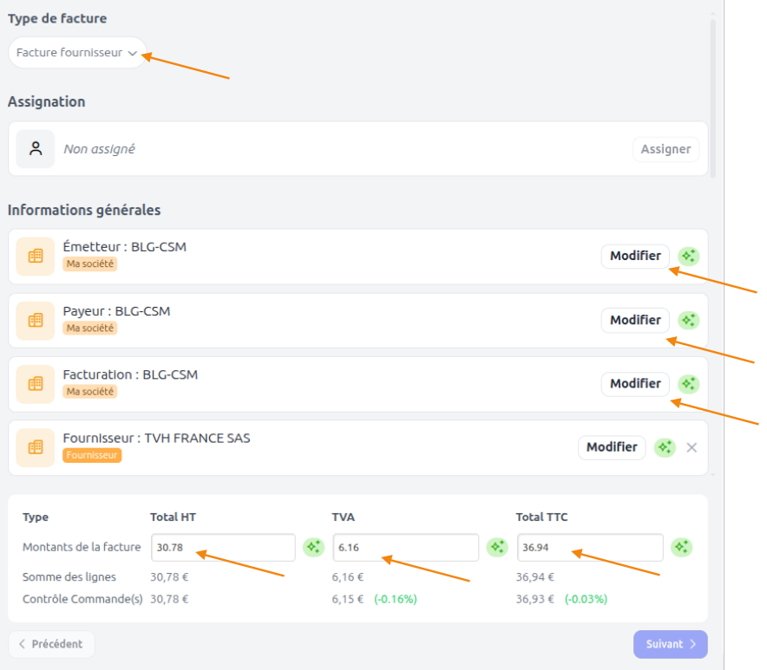Click the AI sparkle icon beside Fournisseur Modifier

point(665,447)
